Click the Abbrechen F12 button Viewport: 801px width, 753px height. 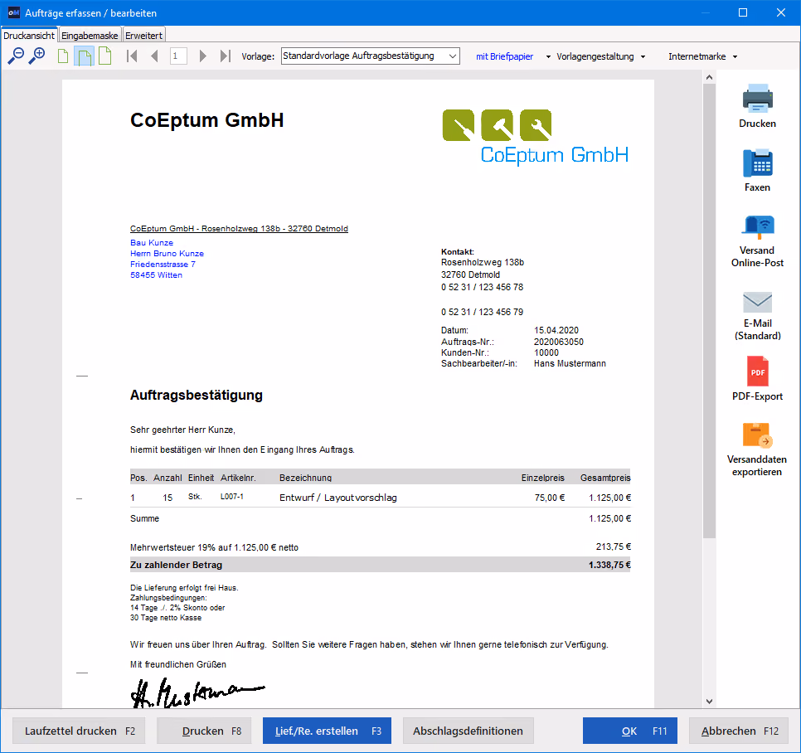(739, 731)
